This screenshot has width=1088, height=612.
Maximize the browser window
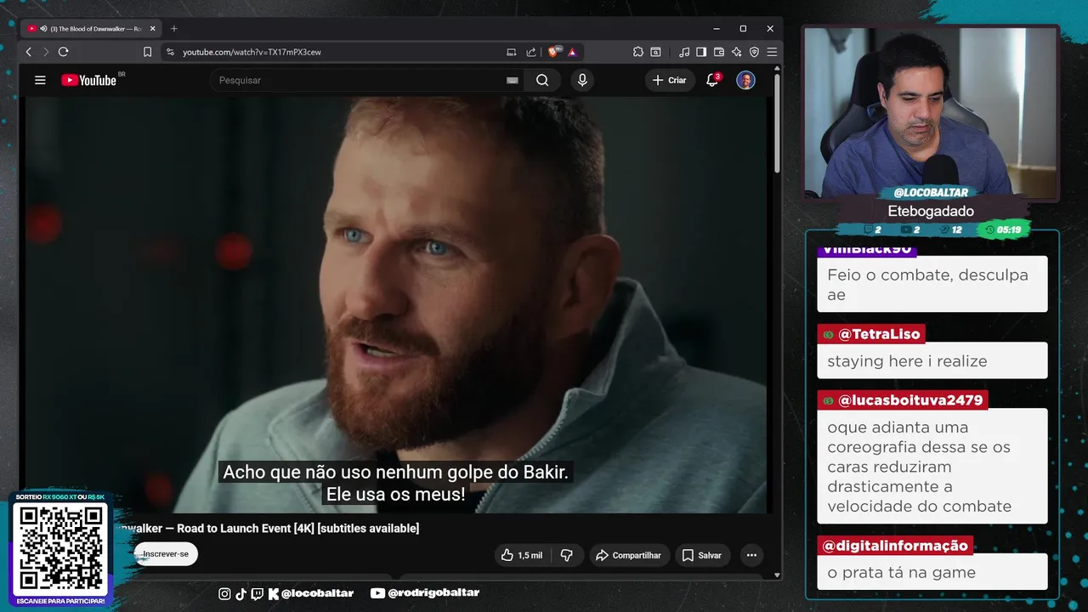[x=743, y=29]
